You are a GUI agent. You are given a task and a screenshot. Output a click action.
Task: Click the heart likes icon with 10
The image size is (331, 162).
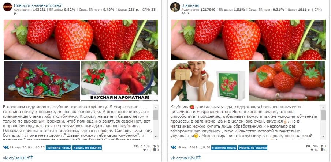(144, 150)
